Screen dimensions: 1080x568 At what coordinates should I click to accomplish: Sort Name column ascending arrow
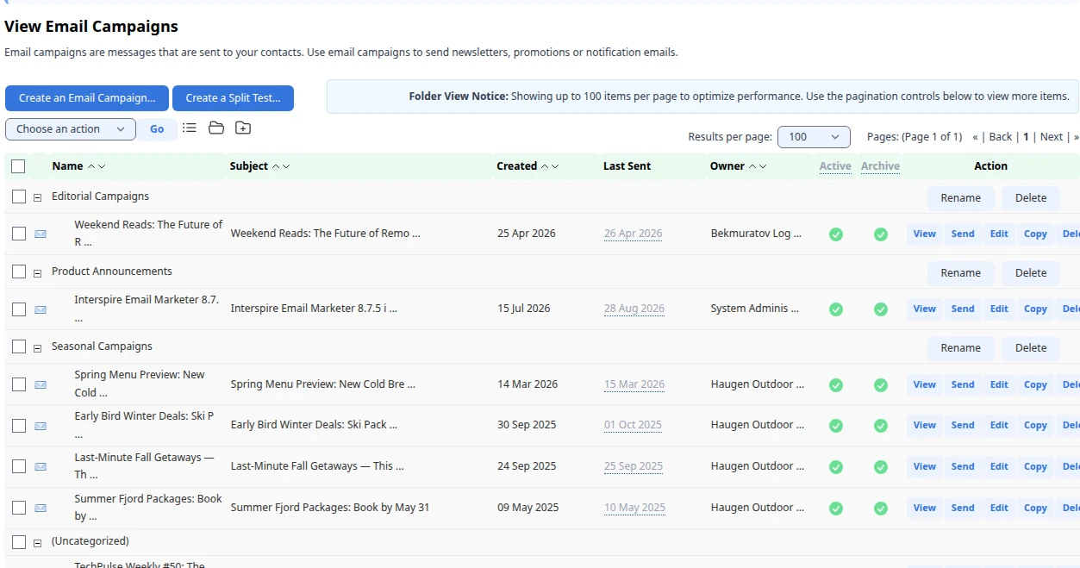[91, 166]
